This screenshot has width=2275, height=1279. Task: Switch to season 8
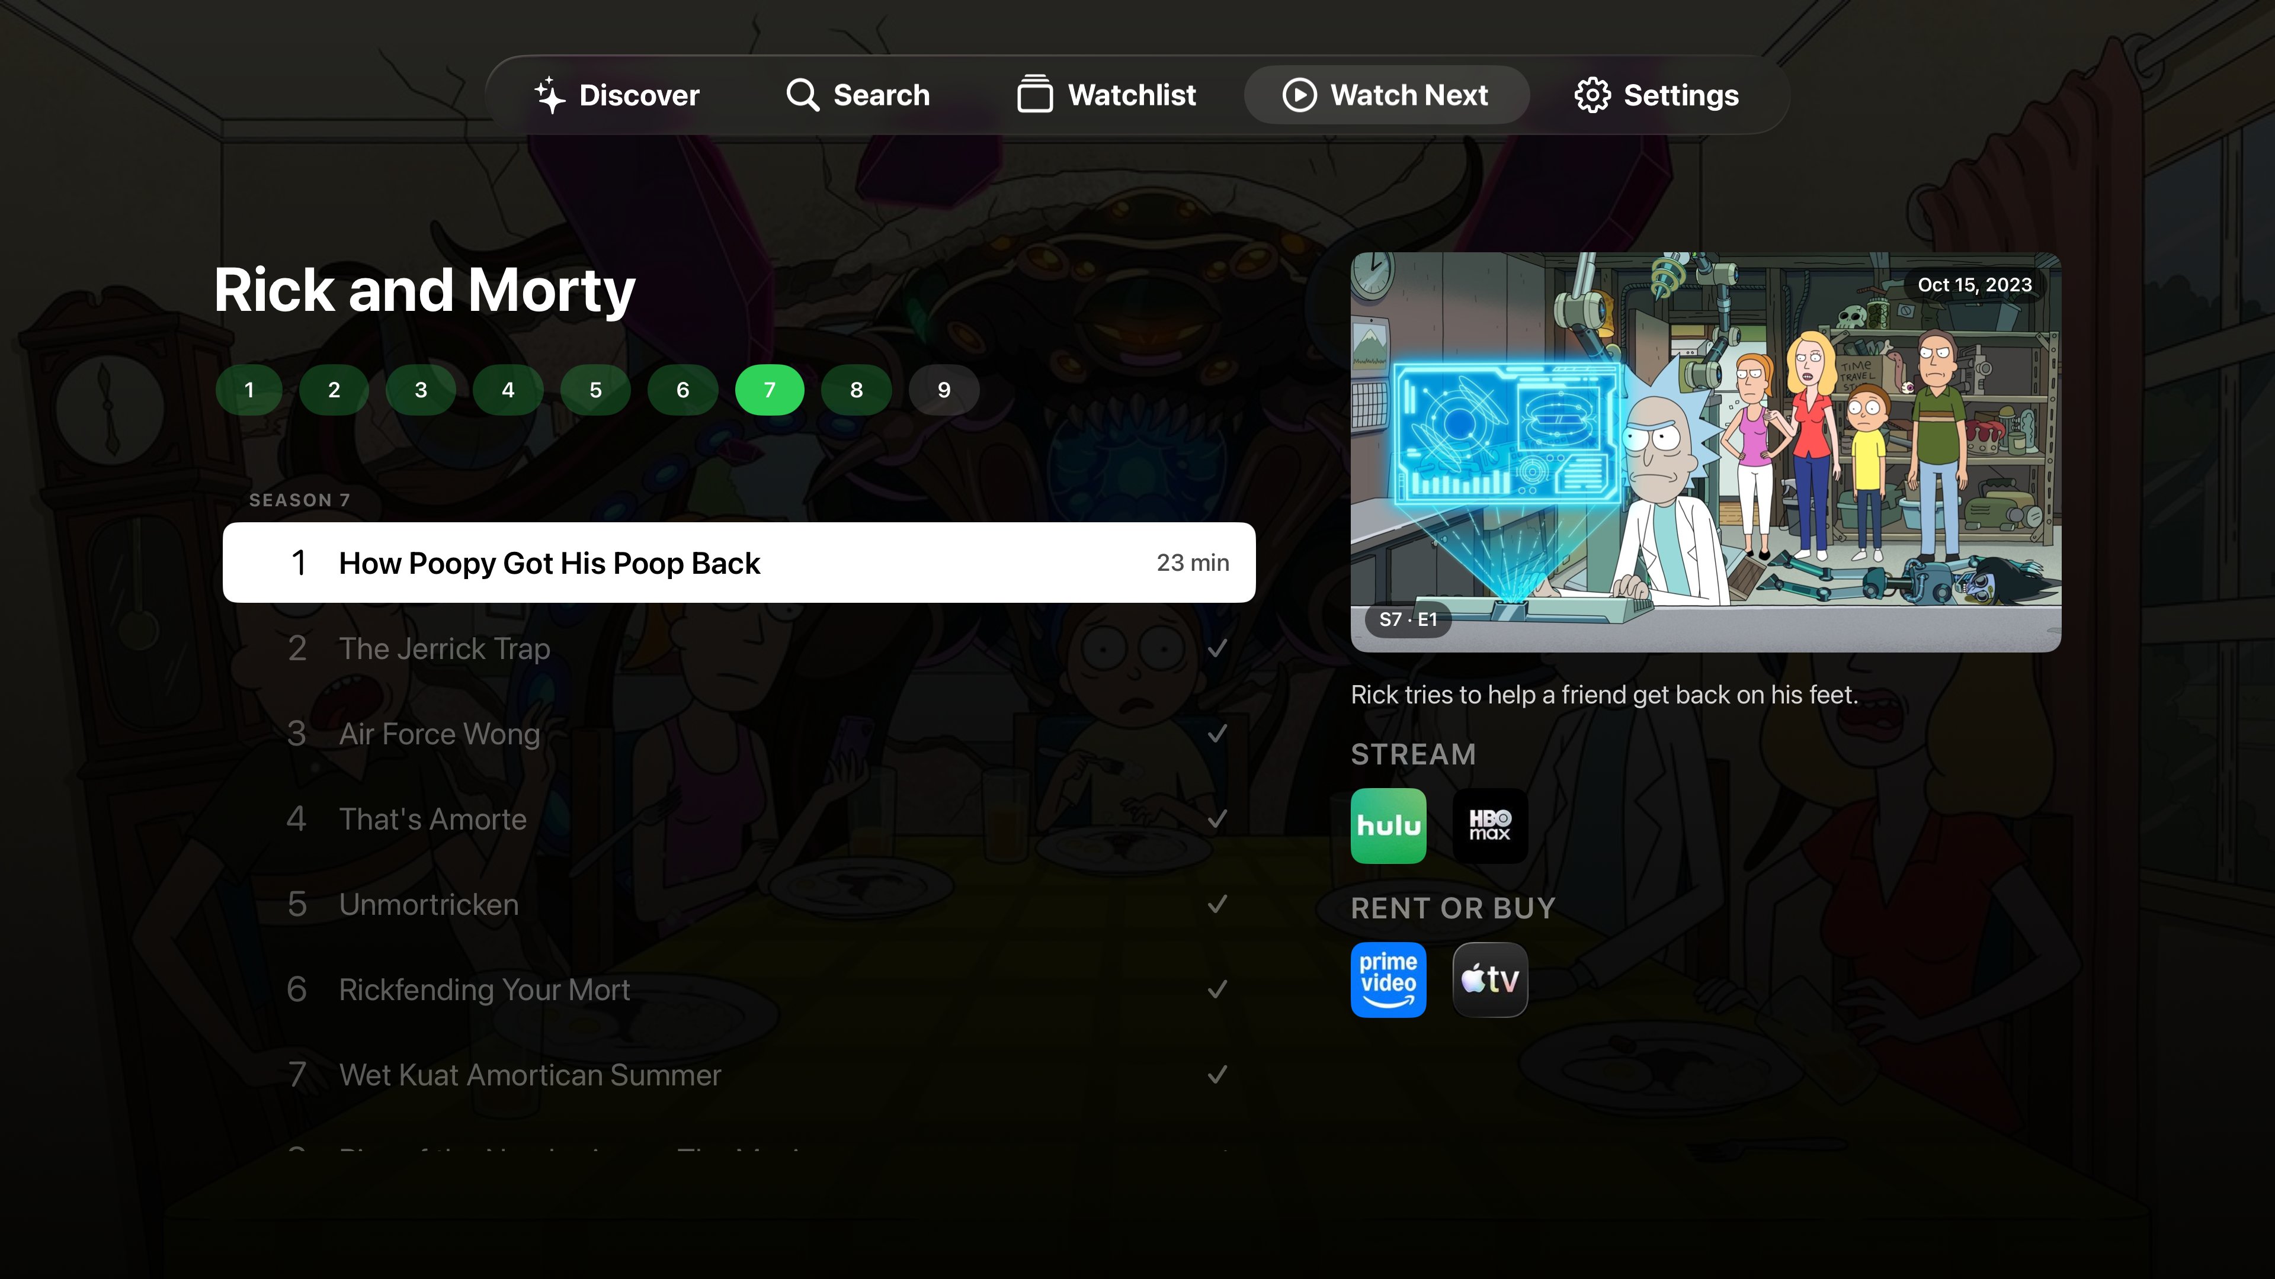(857, 390)
